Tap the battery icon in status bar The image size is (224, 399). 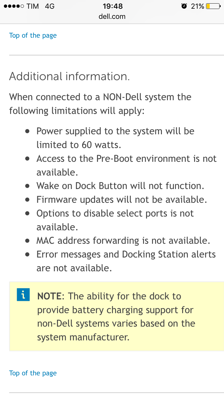click(213, 6)
